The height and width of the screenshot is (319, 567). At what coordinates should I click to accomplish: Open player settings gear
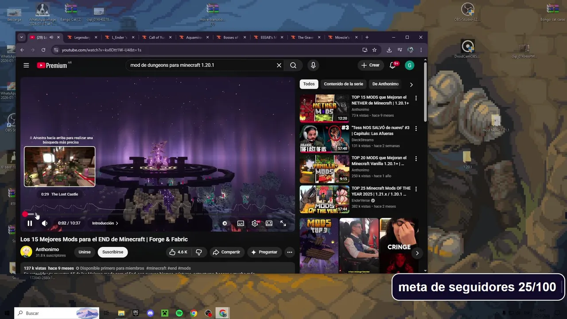pyautogui.click(x=255, y=223)
